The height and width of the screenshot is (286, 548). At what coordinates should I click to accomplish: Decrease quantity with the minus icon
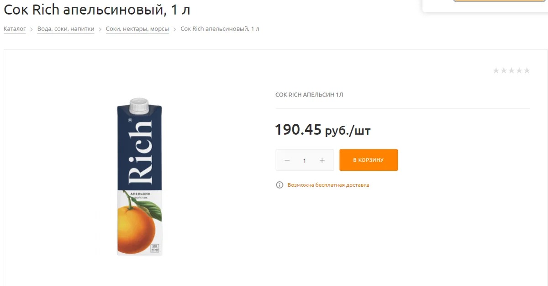point(287,160)
